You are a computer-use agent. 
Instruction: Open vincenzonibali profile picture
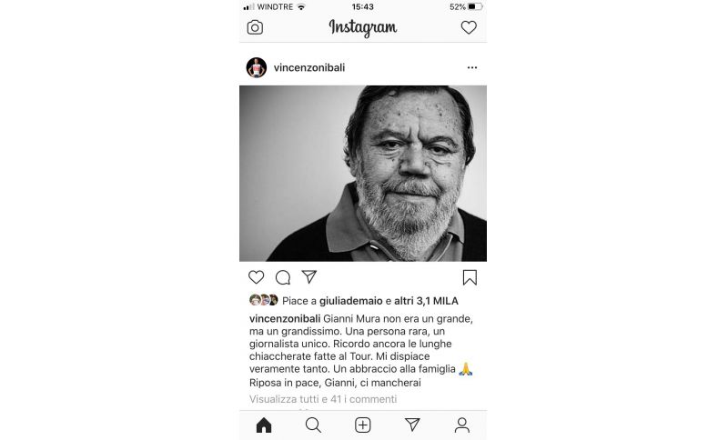[x=257, y=67]
